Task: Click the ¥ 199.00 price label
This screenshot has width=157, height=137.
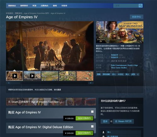Action: click(70, 118)
